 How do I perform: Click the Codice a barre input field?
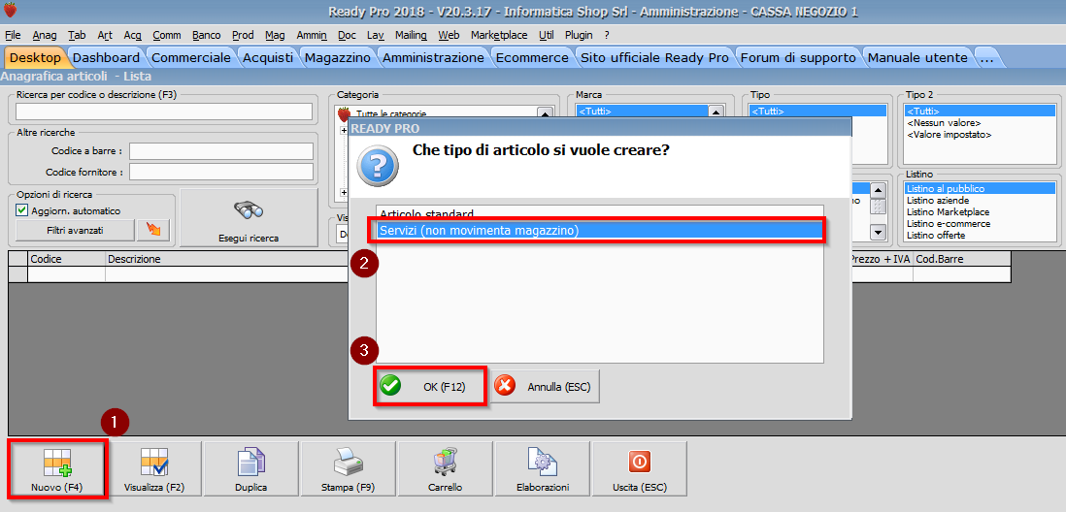point(221,150)
